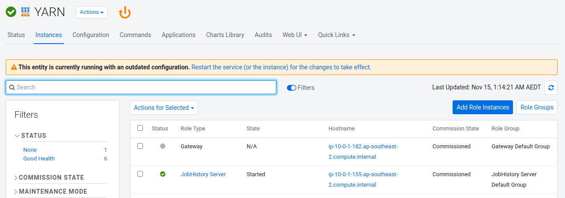
Task: Tick the JobHistory Server row checkbox
Action: [140, 174]
